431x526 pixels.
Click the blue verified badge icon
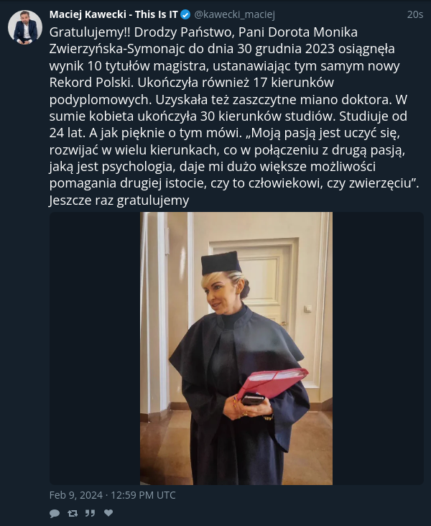click(185, 15)
